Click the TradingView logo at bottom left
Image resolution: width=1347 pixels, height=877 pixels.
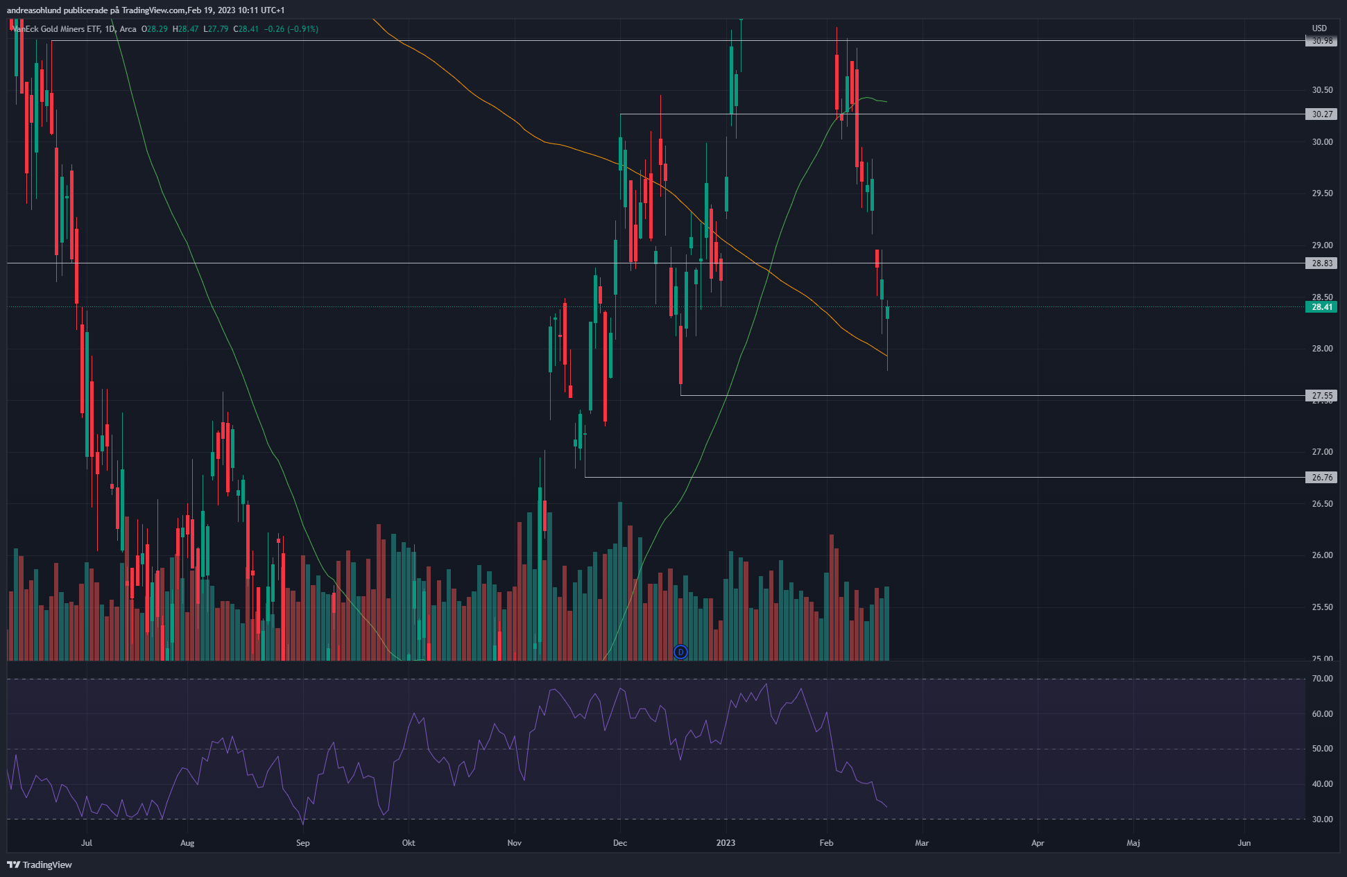point(40,865)
